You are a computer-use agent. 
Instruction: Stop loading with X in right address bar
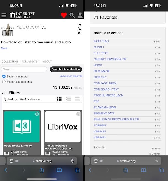tap(157, 161)
